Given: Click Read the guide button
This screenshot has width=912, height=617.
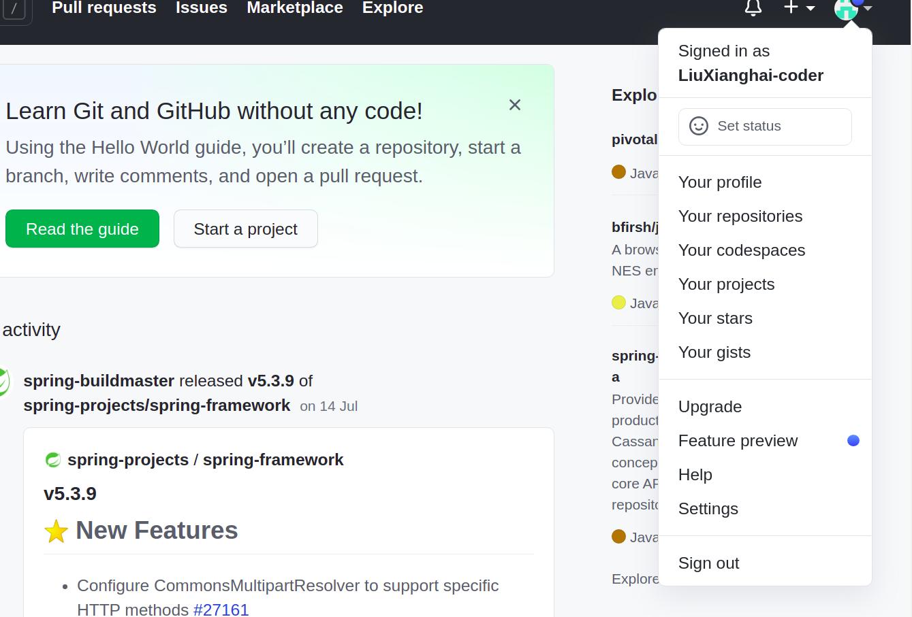Looking at the screenshot, I should pyautogui.click(x=82, y=229).
